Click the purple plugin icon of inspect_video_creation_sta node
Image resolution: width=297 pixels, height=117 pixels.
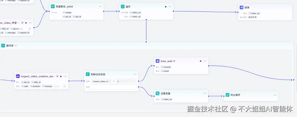click(x=18, y=76)
